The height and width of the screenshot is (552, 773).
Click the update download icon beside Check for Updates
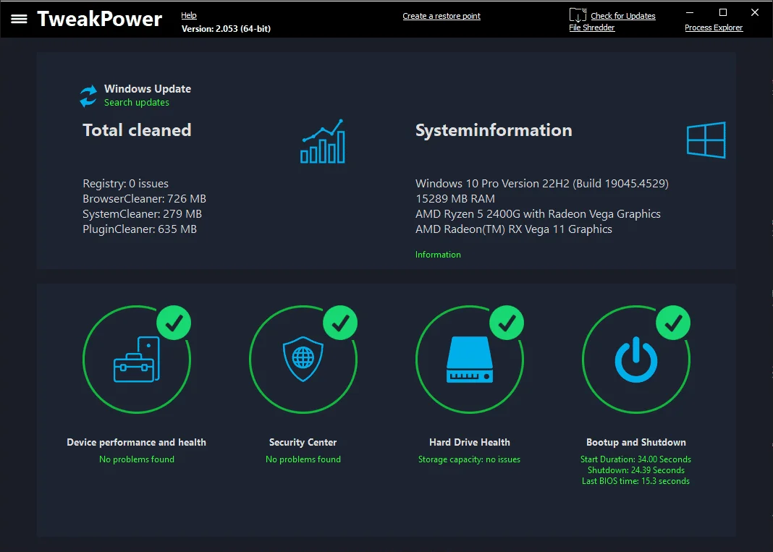pyautogui.click(x=578, y=14)
